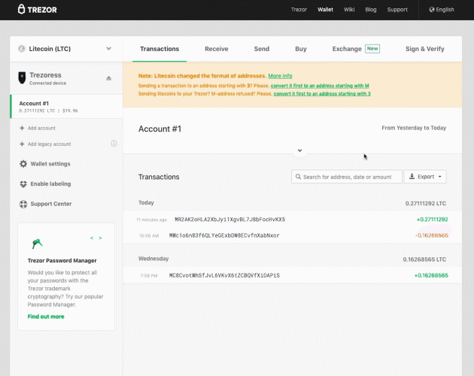This screenshot has width=474, height=376.
Task: Open the Wiki top navigation link
Action: (x=349, y=9)
